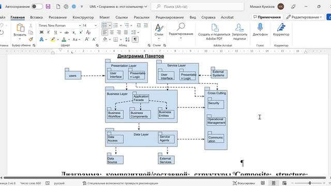Toggle Print Layout view in status bar
The image size is (331, 186).
[274, 183]
